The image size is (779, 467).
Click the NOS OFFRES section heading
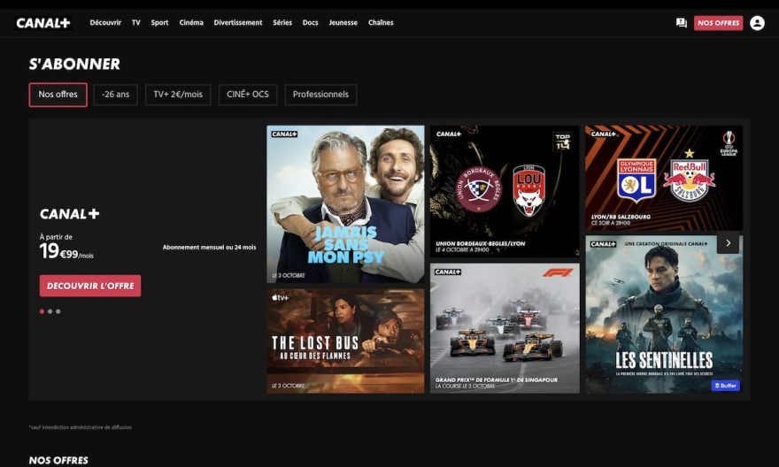coord(58,461)
